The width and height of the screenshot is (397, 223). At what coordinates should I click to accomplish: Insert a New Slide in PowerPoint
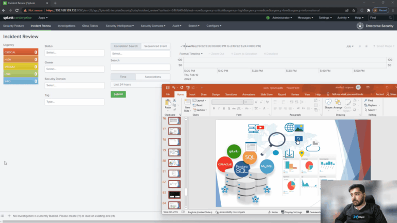(187, 106)
